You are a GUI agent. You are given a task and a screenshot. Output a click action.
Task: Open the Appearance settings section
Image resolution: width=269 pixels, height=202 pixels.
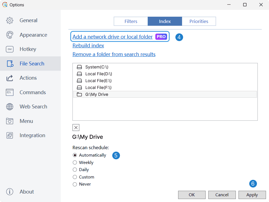click(x=30, y=35)
